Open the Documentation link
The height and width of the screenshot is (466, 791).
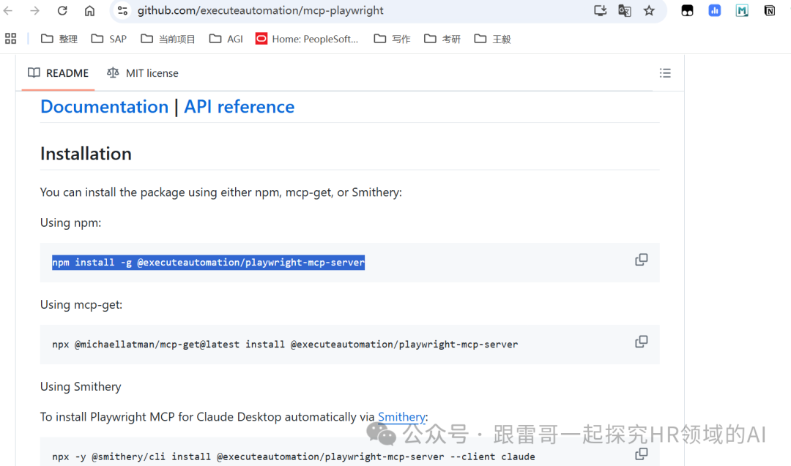[x=105, y=107]
